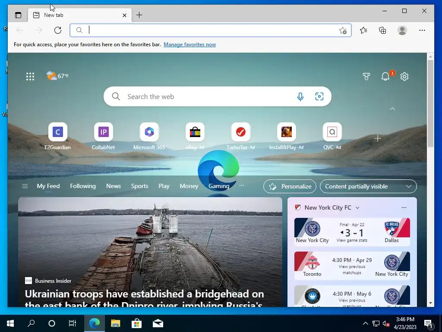Image resolution: width=442 pixels, height=332 pixels.
Task: Open the Microsoft Rewards trophy icon
Action: click(366, 77)
